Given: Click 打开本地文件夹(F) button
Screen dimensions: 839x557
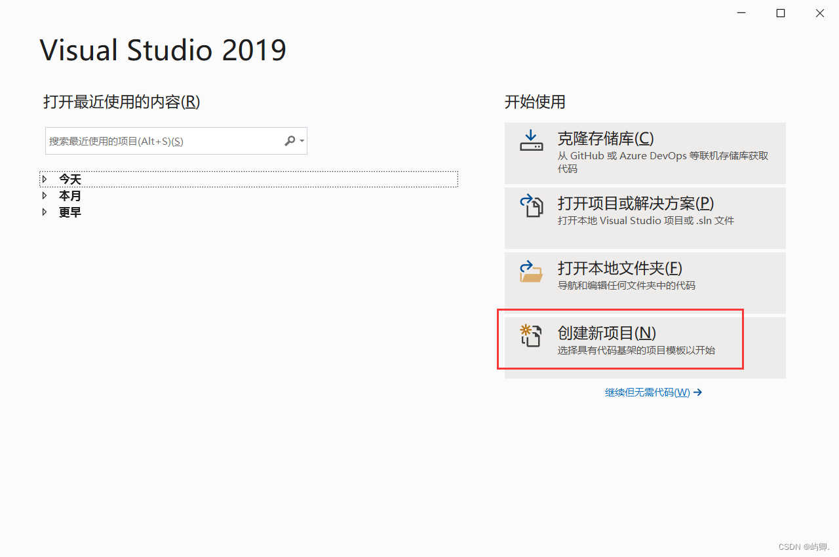Looking at the screenshot, I should click(645, 282).
